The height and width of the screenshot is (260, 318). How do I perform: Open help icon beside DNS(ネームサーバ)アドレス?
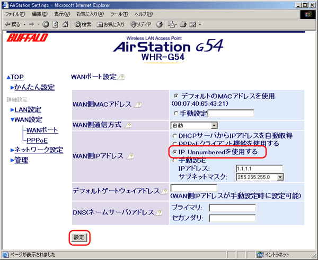click(159, 212)
